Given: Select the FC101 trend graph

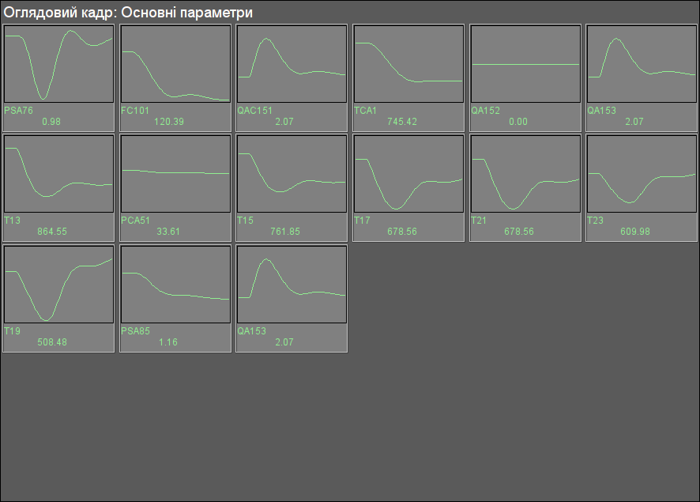Looking at the screenshot, I should [x=175, y=64].
